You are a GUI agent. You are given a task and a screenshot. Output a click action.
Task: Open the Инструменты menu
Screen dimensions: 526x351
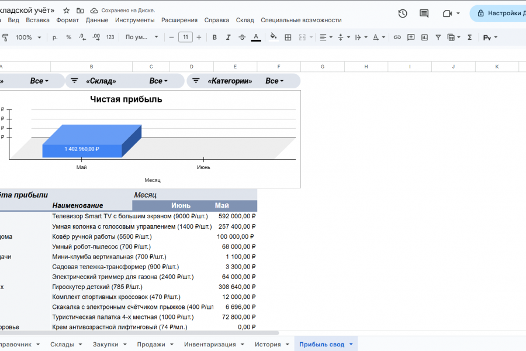point(135,20)
